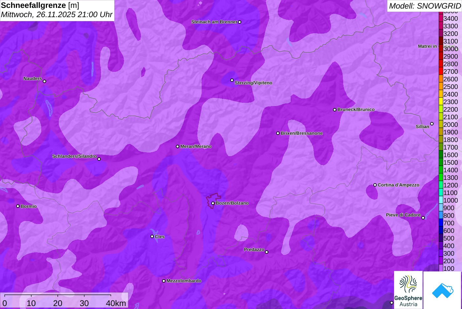Viewport: 462px width, 309px height.
Task: Click the Schneefallgrenze [m] title
Action: [x=40, y=5]
